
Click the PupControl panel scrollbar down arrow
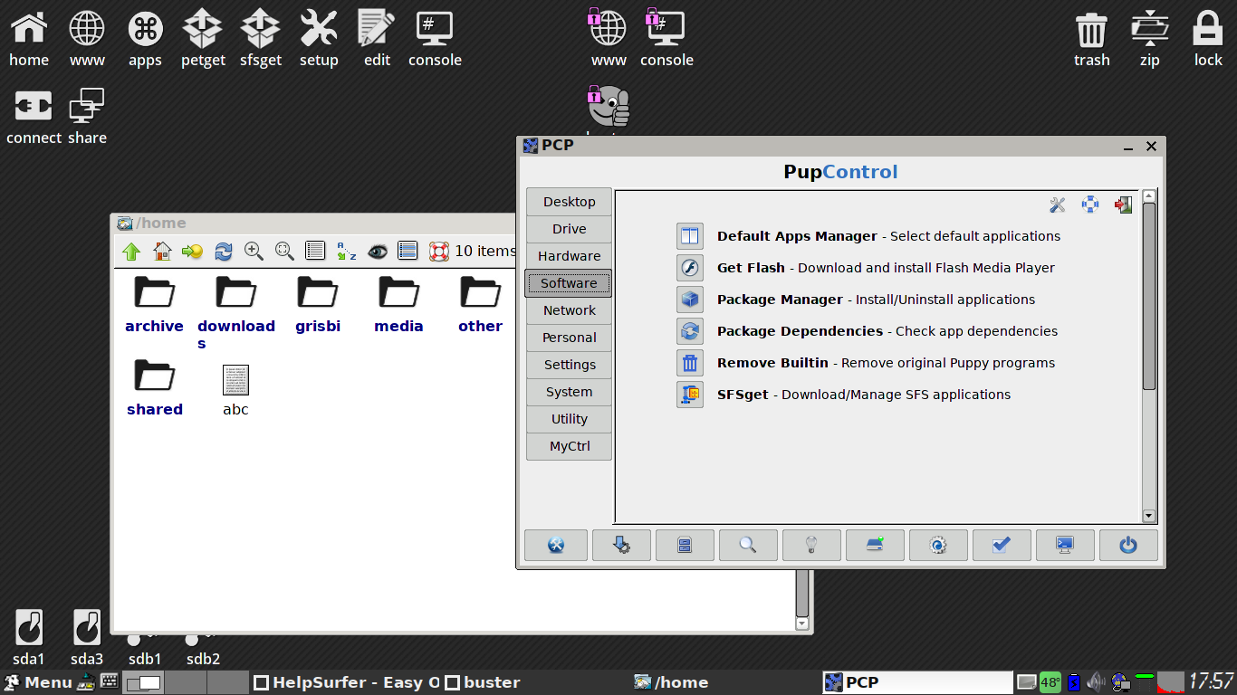coord(1149,516)
